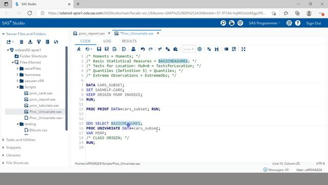Open the submission history dropdown in the toolbar

tap(89, 49)
